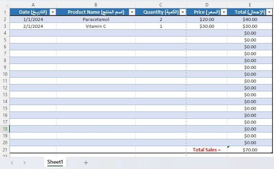This screenshot has height=169, width=274.
Task: Select row 18 header
Action: click(5, 129)
